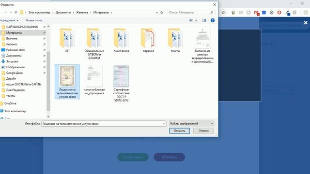Click the search Материалы field
Screen dimensions: 310x174
[191, 13]
